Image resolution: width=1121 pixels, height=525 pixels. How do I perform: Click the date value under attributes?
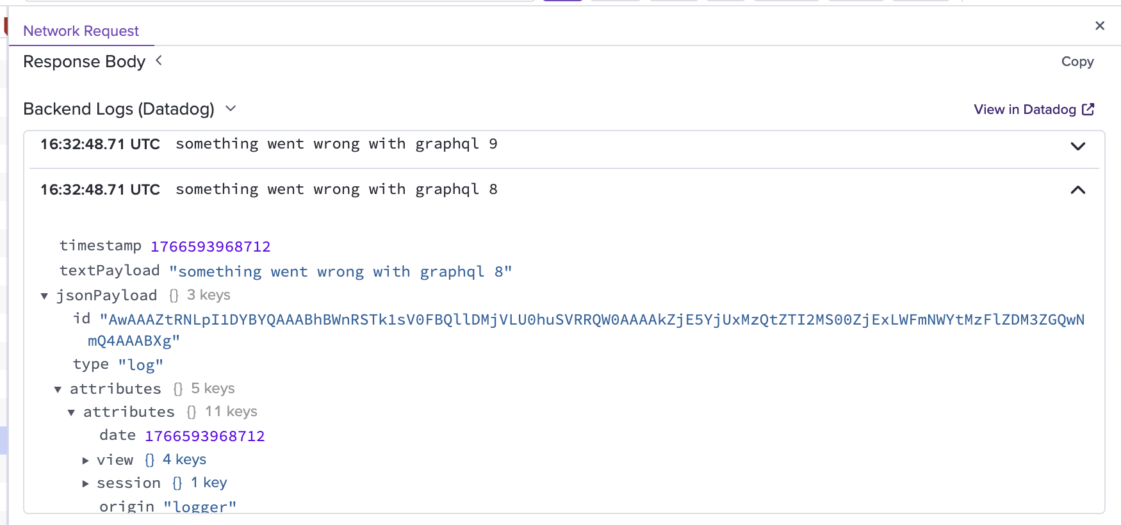pyautogui.click(x=205, y=436)
